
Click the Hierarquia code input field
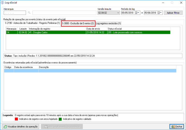(15, 13)
